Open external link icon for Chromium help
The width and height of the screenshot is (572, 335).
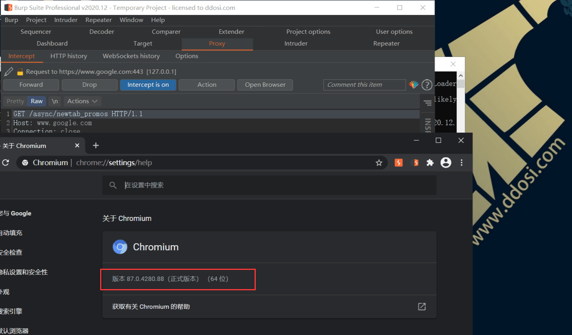422,306
